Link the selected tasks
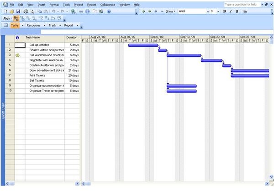 click(x=81, y=11)
